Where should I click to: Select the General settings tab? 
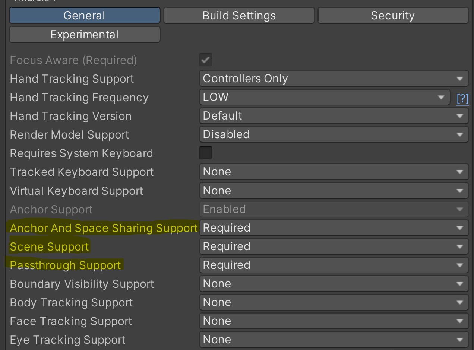pyautogui.click(x=85, y=15)
